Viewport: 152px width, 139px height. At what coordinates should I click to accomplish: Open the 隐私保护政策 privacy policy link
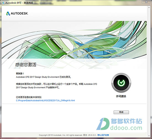[x=103, y=135]
